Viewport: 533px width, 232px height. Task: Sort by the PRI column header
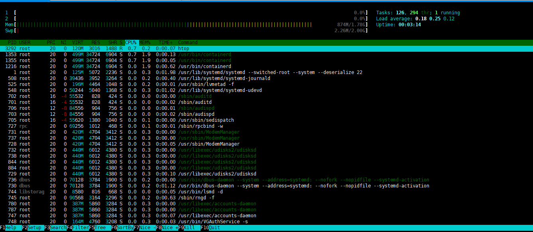(x=51, y=43)
